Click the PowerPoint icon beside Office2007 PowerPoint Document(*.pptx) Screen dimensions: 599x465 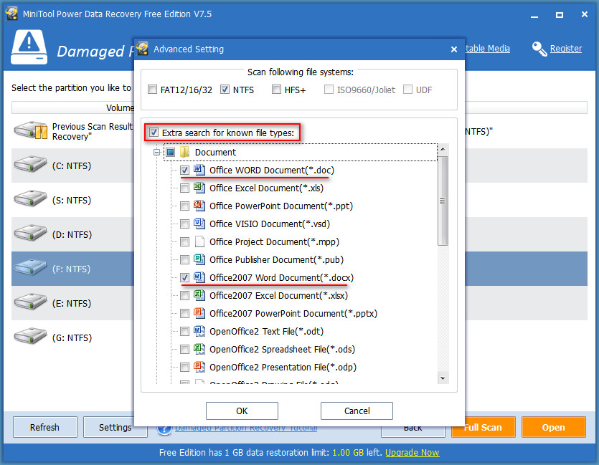tap(199, 313)
